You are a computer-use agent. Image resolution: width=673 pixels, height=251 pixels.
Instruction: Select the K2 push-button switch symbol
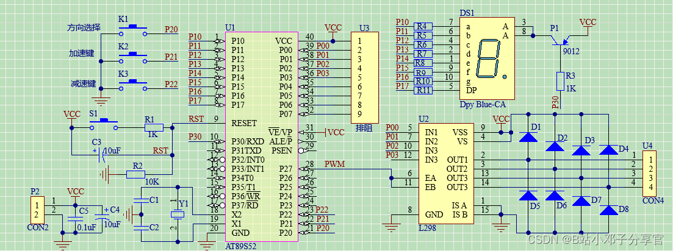(x=133, y=58)
